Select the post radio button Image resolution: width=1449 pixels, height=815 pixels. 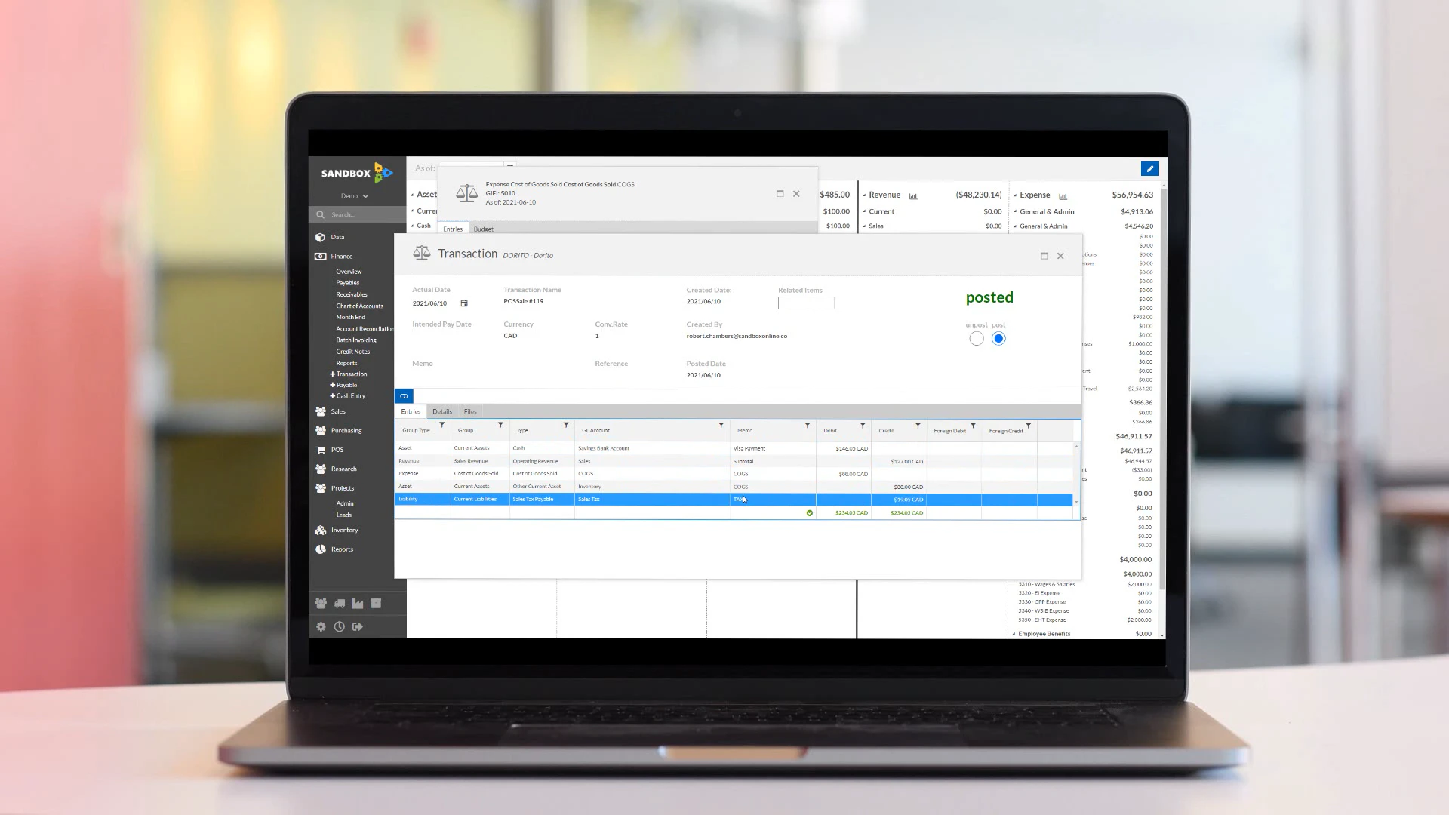click(x=998, y=339)
